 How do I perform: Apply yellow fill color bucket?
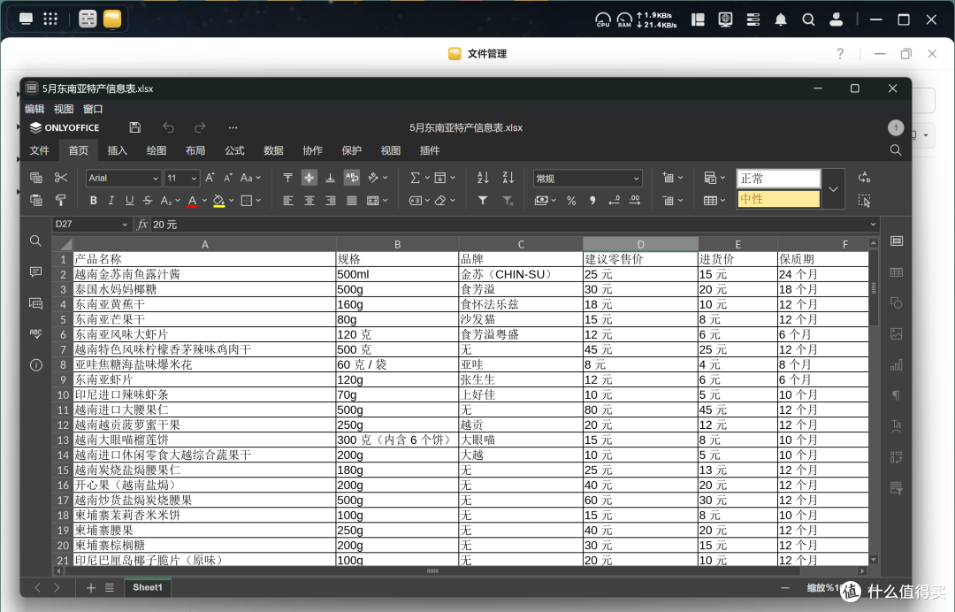point(218,201)
